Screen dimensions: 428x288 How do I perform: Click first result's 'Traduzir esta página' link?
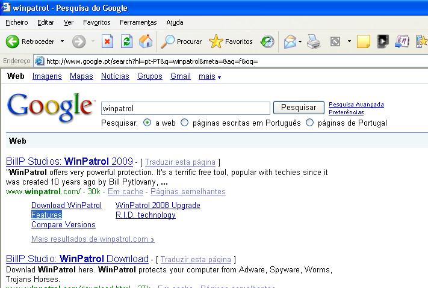tap(180, 162)
